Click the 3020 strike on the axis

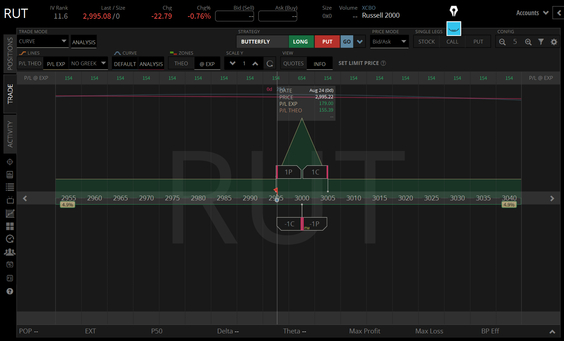click(406, 198)
